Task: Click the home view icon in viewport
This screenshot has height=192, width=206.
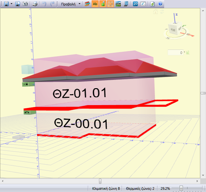Action: 156,12
